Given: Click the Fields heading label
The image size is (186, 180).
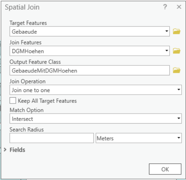Looking at the screenshot, I should pyautogui.click(x=17, y=150).
